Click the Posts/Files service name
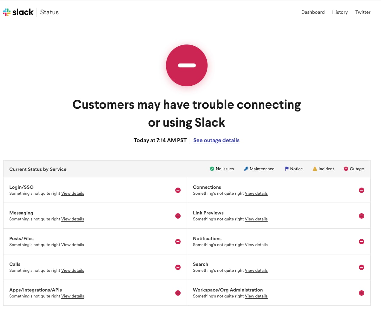 21,239
